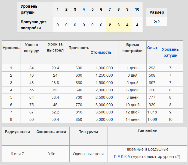Viewport: 188px width, 165px height.
Task: Open the "Опыт" column header link
Action: click(x=152, y=48)
